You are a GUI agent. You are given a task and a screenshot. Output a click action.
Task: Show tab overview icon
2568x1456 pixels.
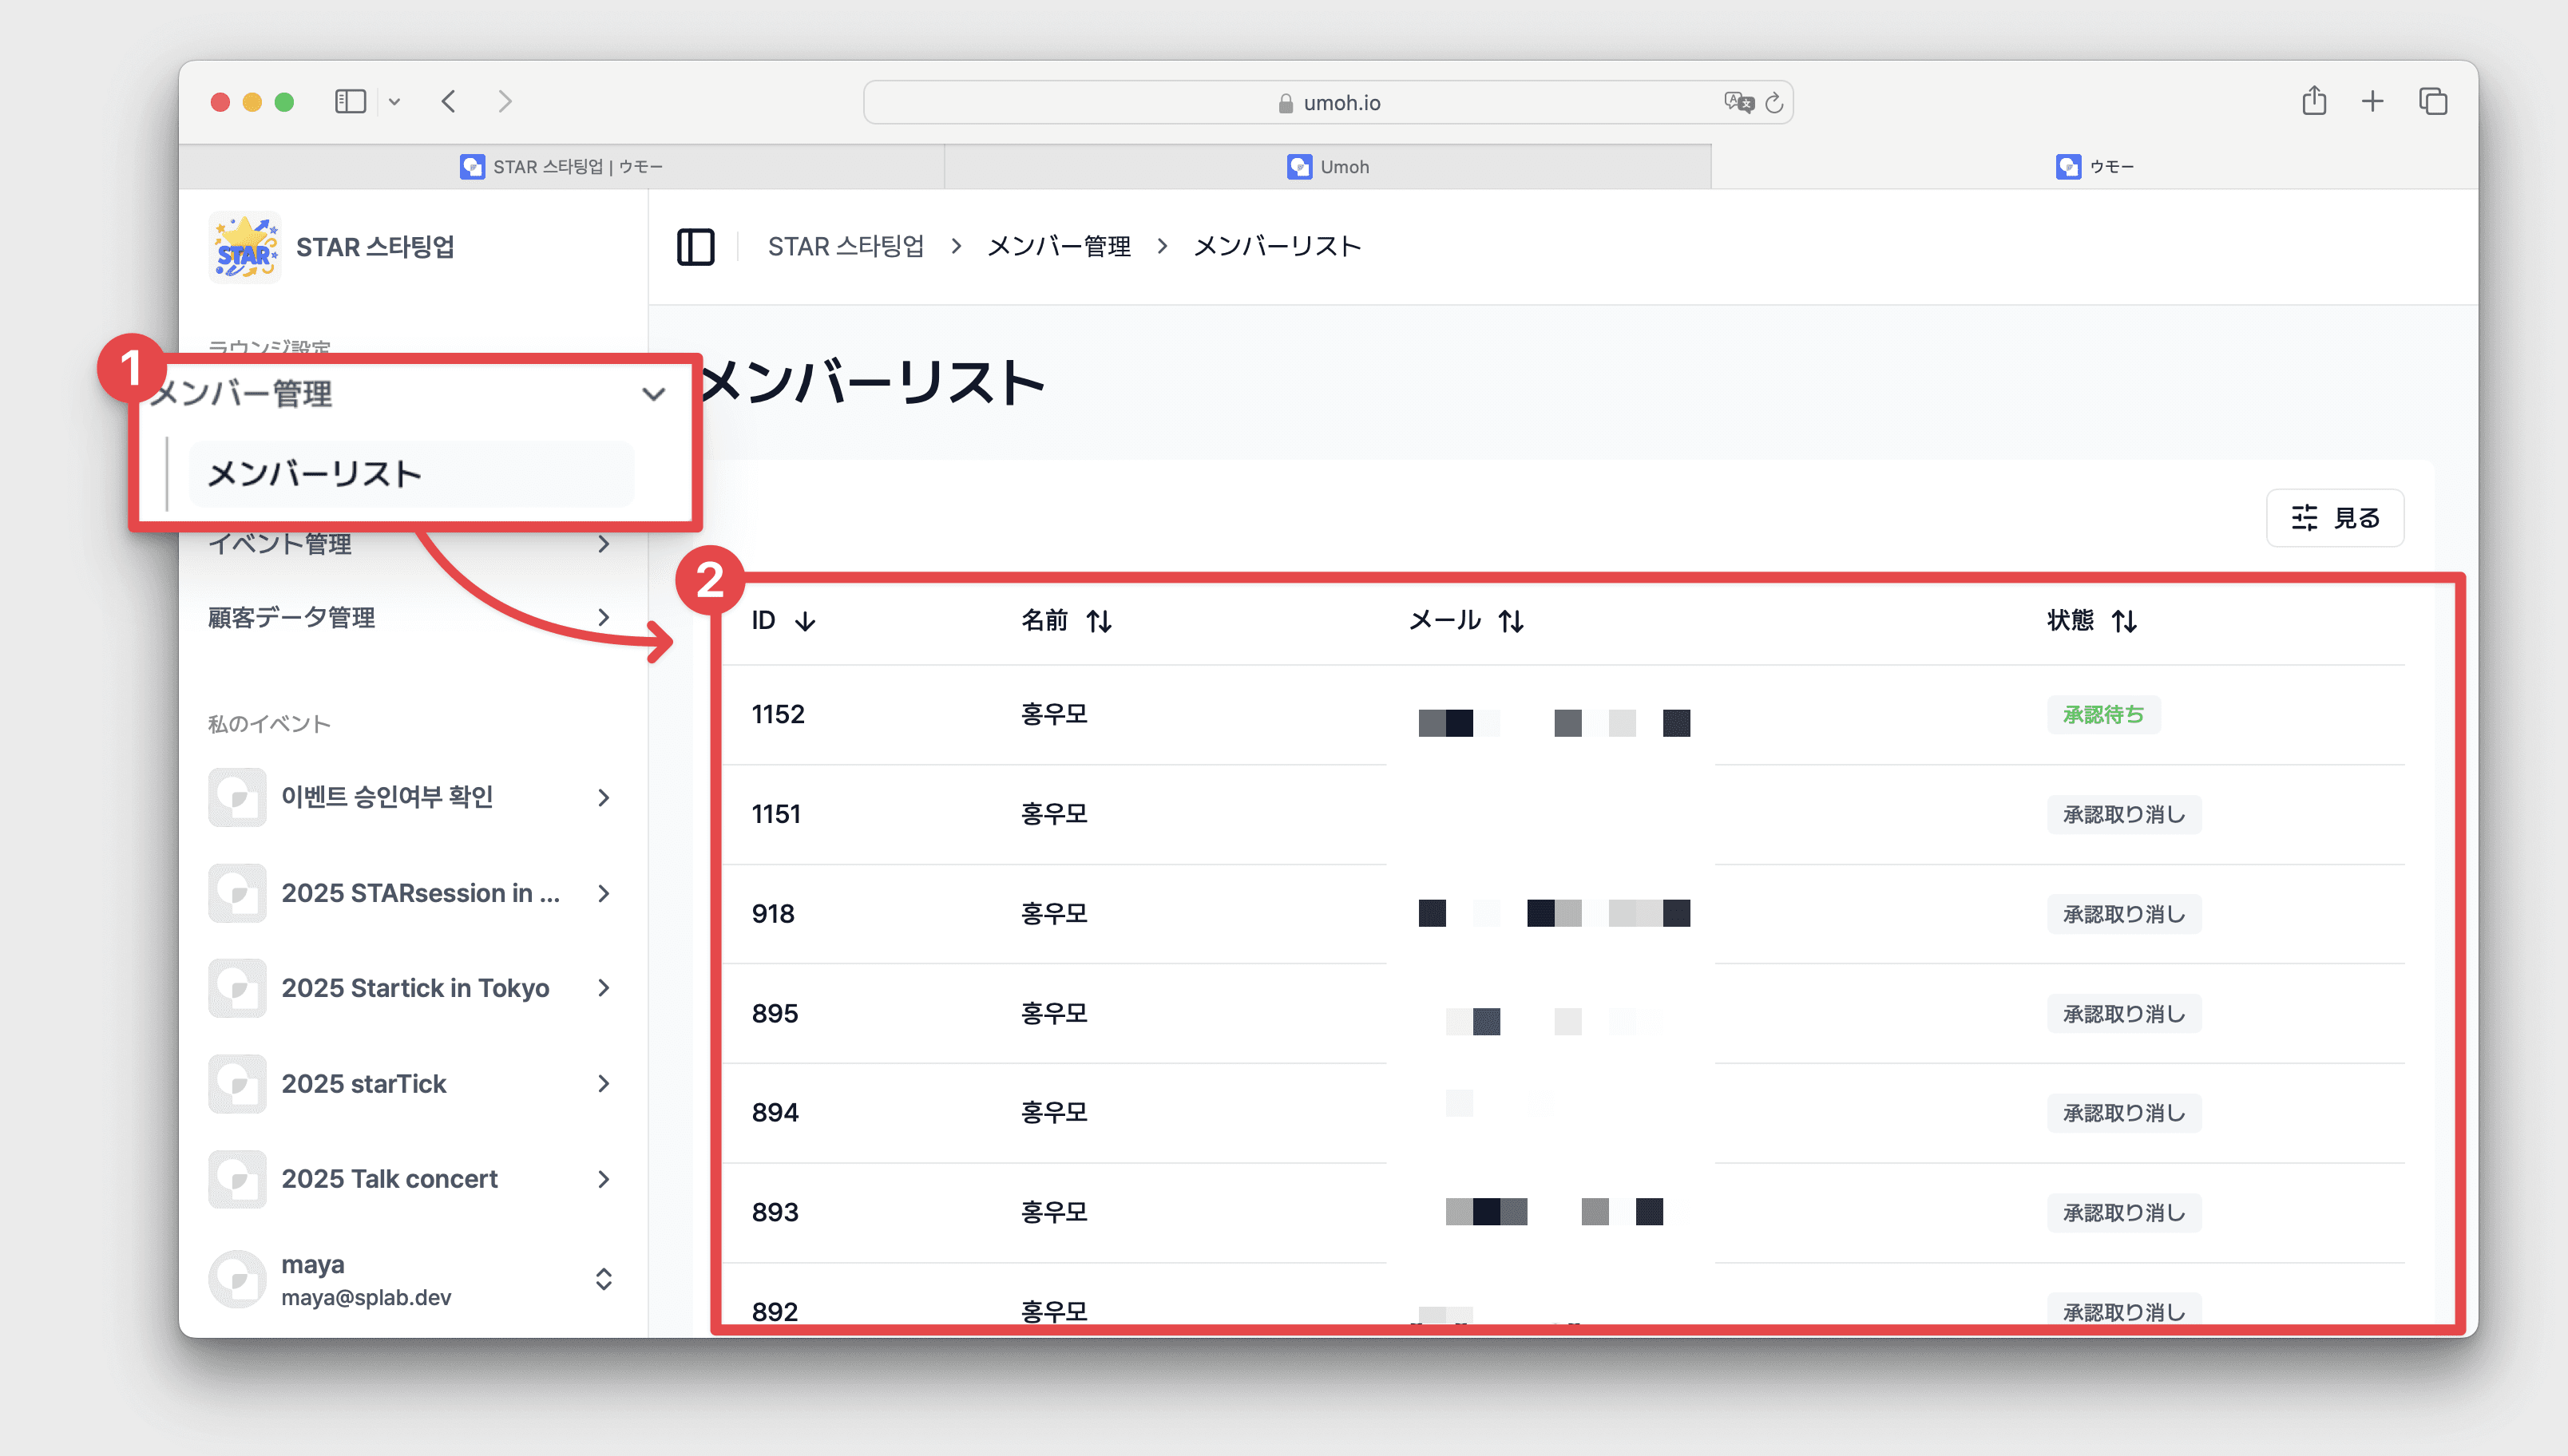[2433, 102]
